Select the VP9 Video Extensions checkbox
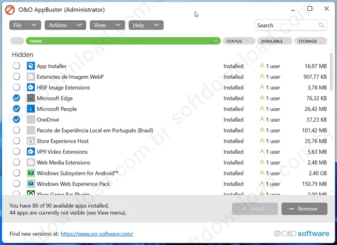Screen dimensions: 337x245 click(17, 152)
